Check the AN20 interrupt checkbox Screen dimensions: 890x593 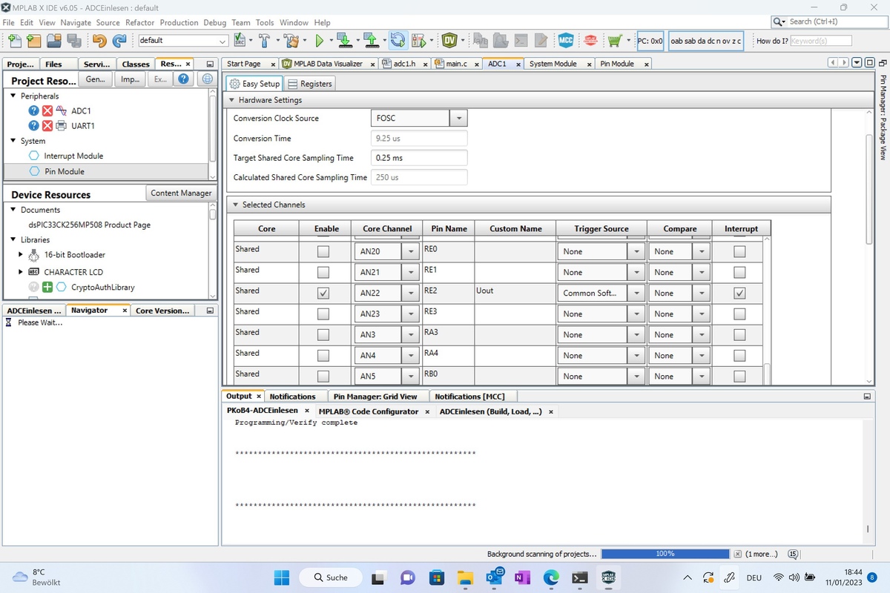(x=739, y=252)
